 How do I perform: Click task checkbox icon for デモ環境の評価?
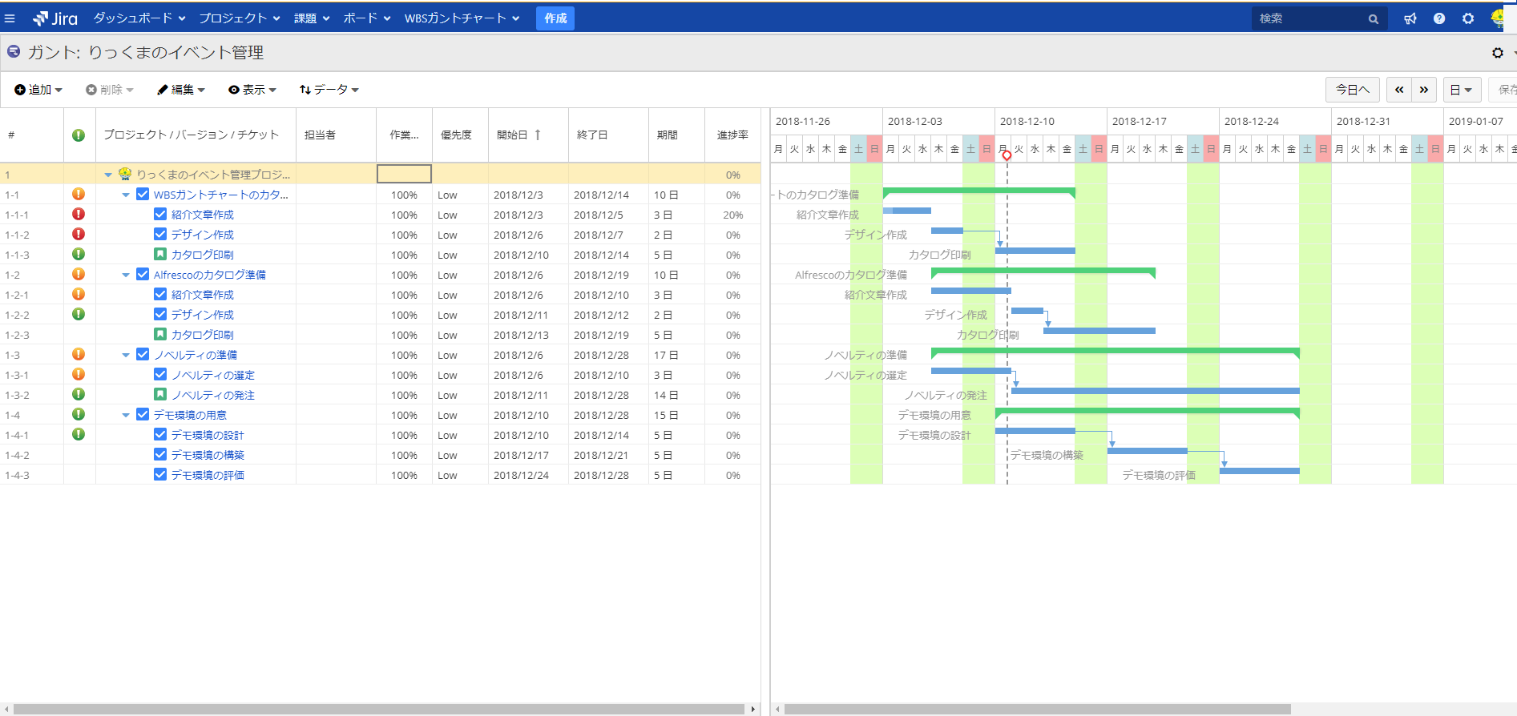coord(160,475)
